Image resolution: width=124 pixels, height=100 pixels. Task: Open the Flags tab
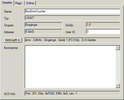(19, 3)
